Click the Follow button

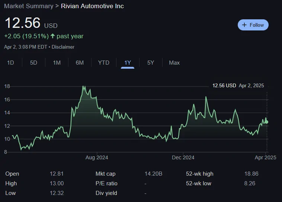[253, 25]
